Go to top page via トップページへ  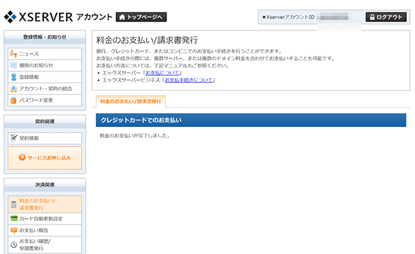(141, 17)
